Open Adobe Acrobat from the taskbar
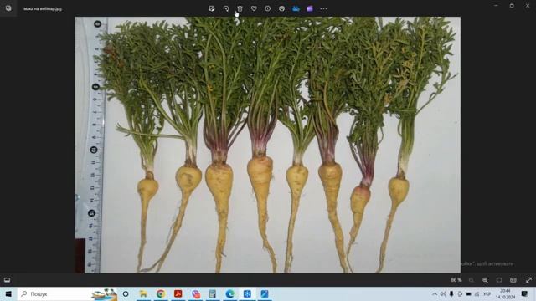 (x=178, y=293)
